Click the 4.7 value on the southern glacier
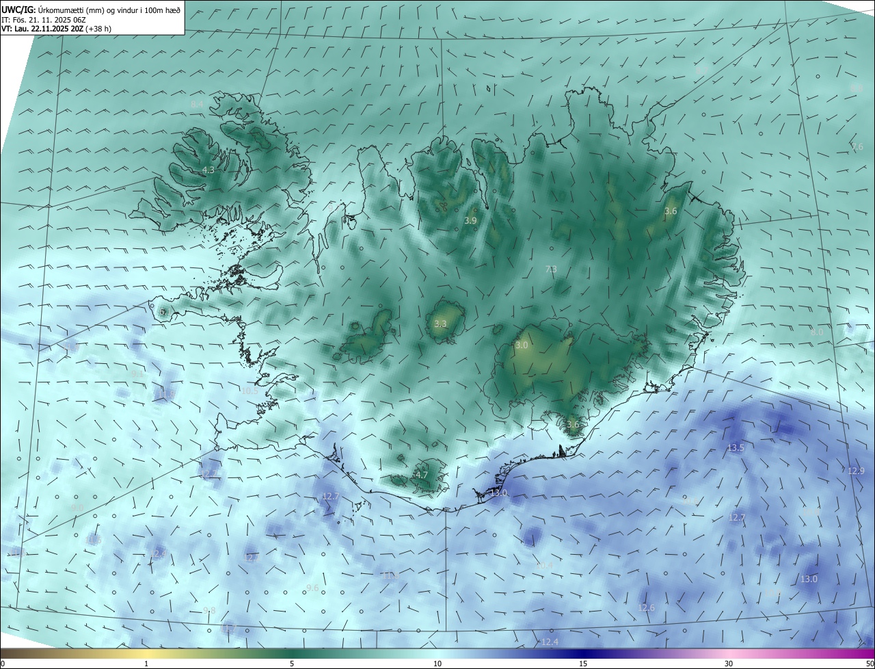This screenshot has height=669, width=875. 422,475
